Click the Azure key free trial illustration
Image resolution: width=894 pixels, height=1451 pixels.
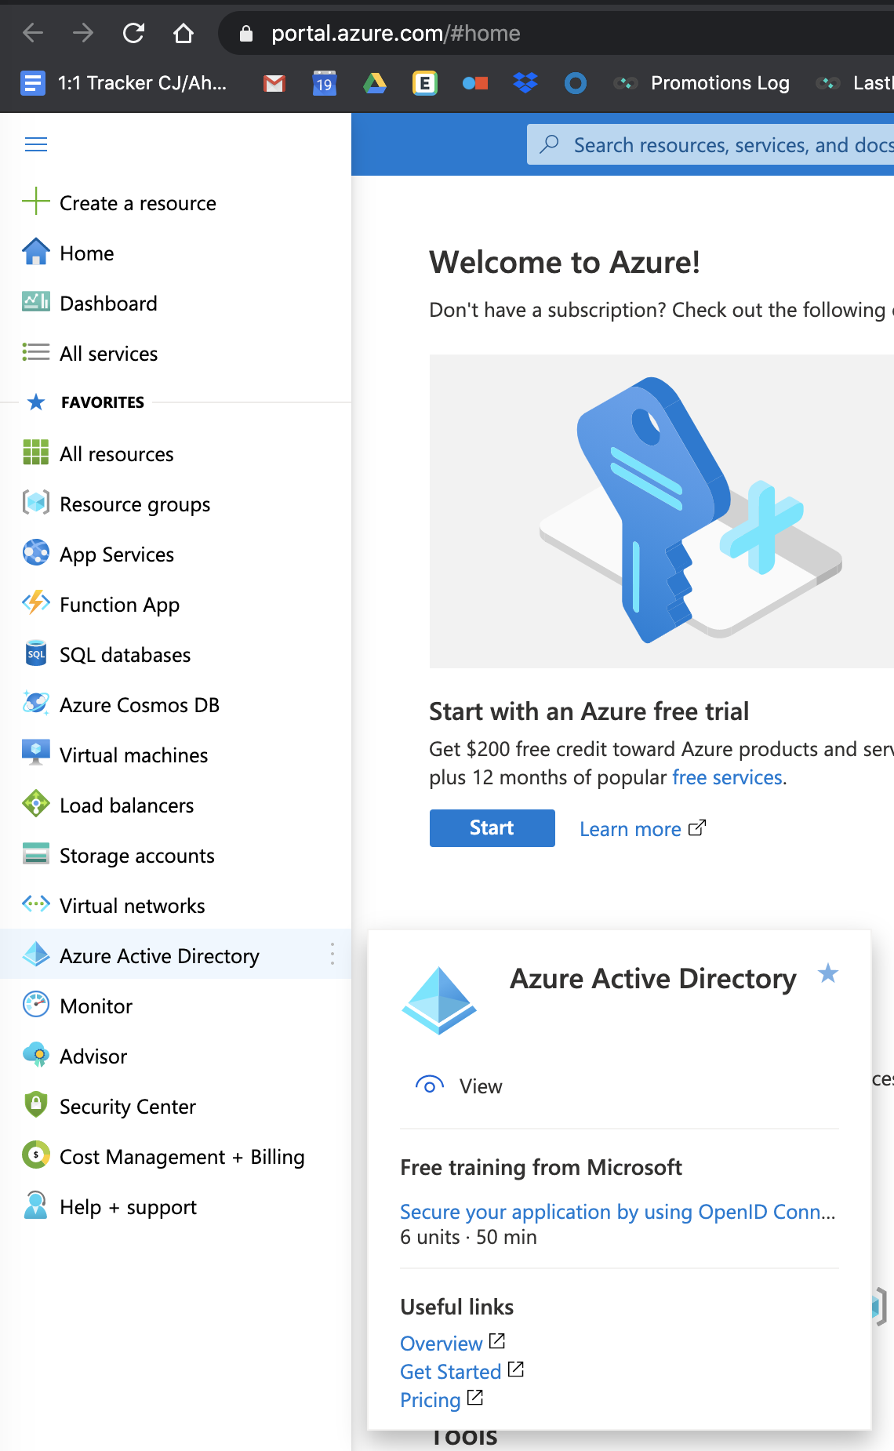[662, 511]
